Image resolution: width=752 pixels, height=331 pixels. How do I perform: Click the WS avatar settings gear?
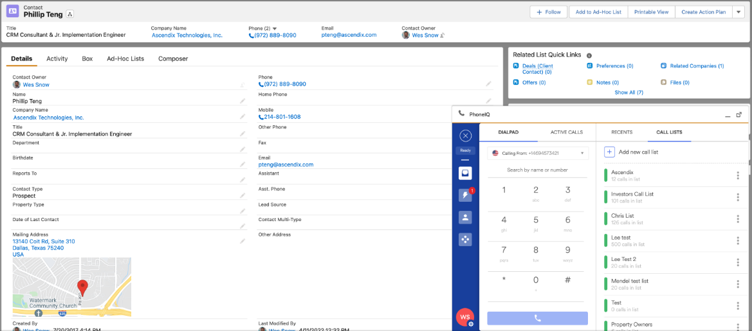[471, 324]
